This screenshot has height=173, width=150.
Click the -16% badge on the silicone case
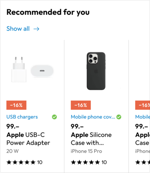tap(81, 105)
